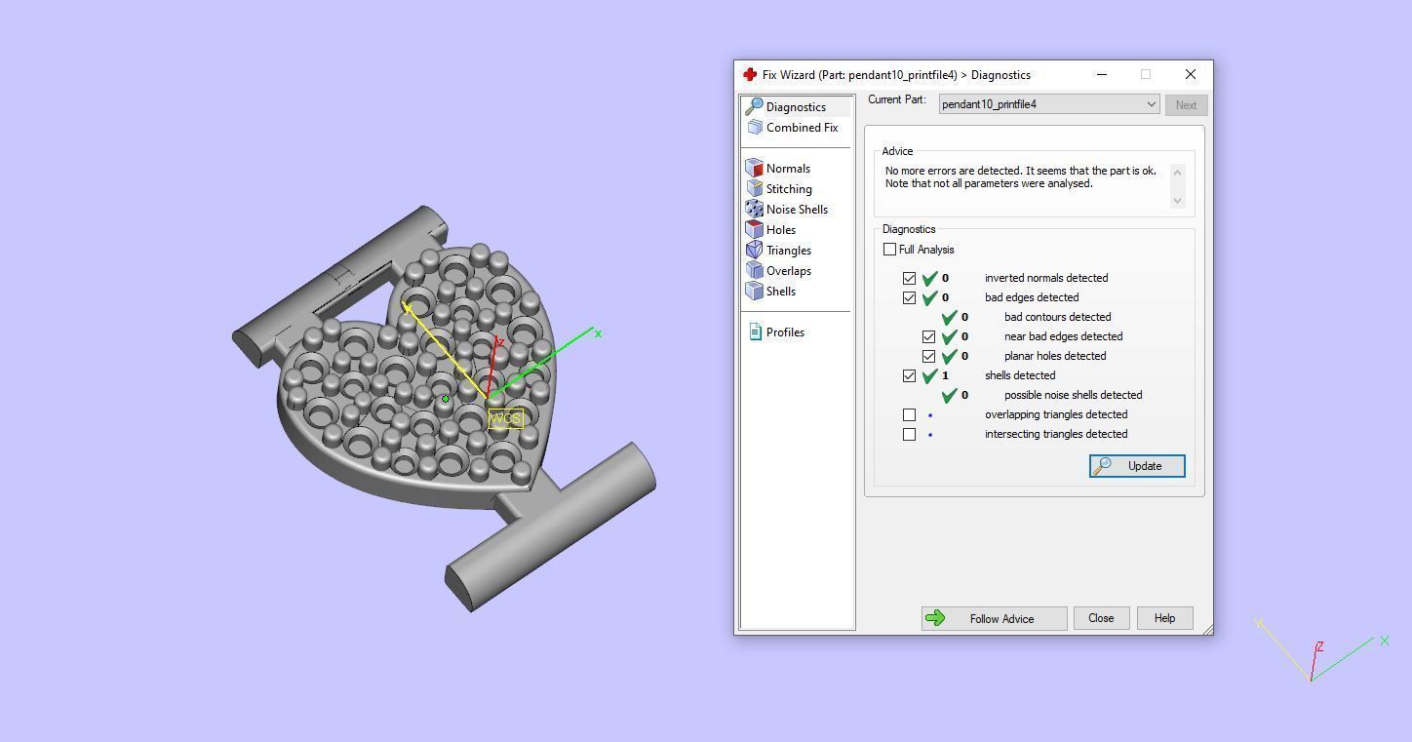Click the WCS label on model
1412x742 pixels.
[505, 418]
